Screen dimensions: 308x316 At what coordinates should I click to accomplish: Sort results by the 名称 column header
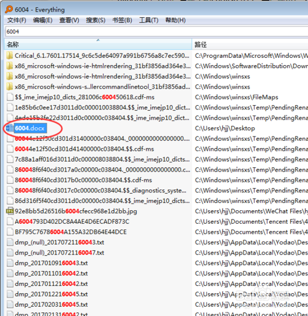click(x=98, y=44)
